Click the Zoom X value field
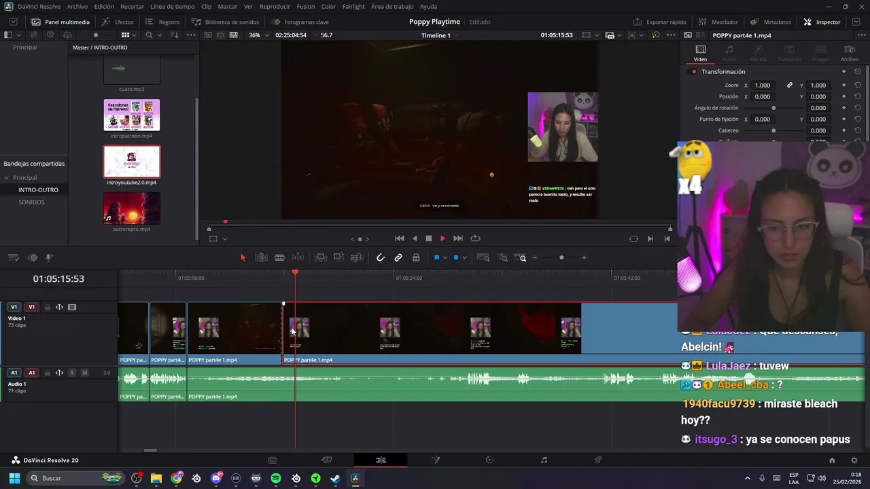 [x=763, y=85]
